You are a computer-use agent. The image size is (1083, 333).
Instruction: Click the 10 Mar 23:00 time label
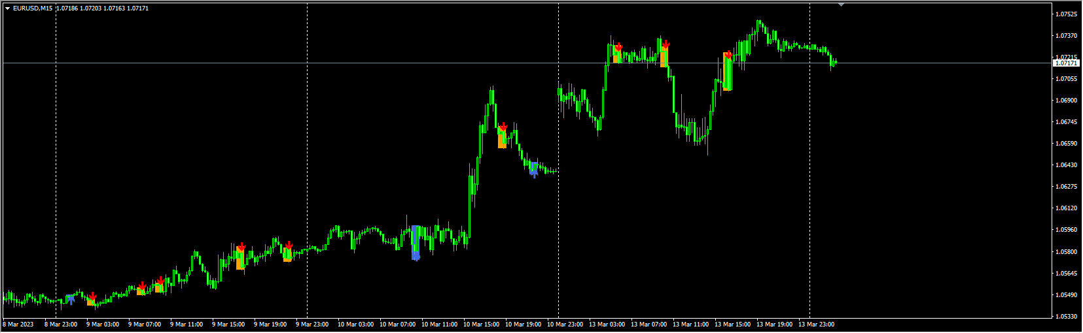pyautogui.click(x=565, y=325)
